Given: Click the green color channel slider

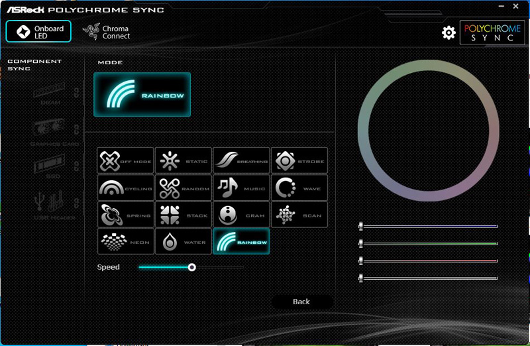Looking at the screenshot, I should (x=428, y=243).
